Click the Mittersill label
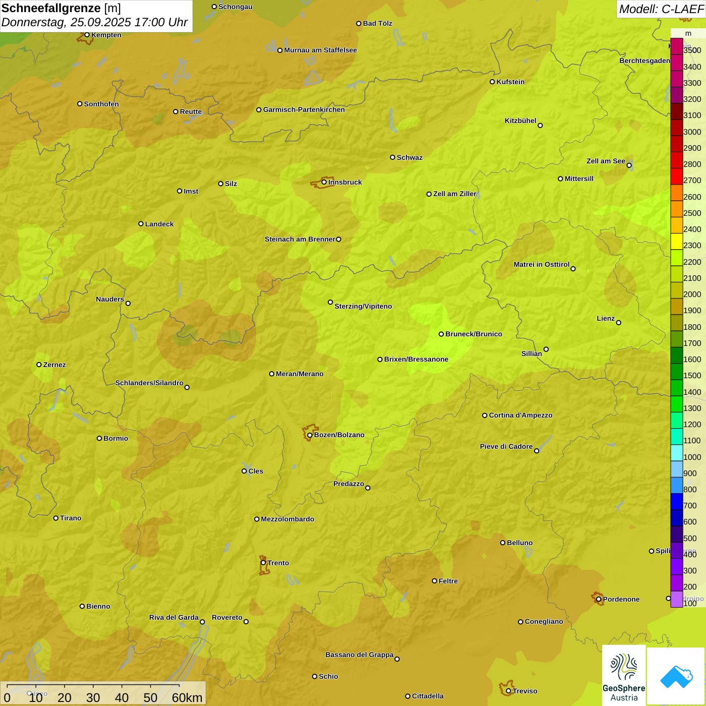This screenshot has width=706, height=706. (x=579, y=179)
